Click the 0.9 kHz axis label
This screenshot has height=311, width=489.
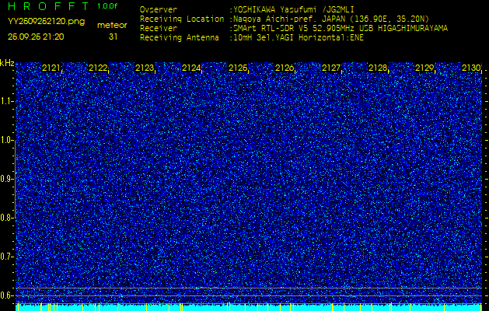coord(7,179)
